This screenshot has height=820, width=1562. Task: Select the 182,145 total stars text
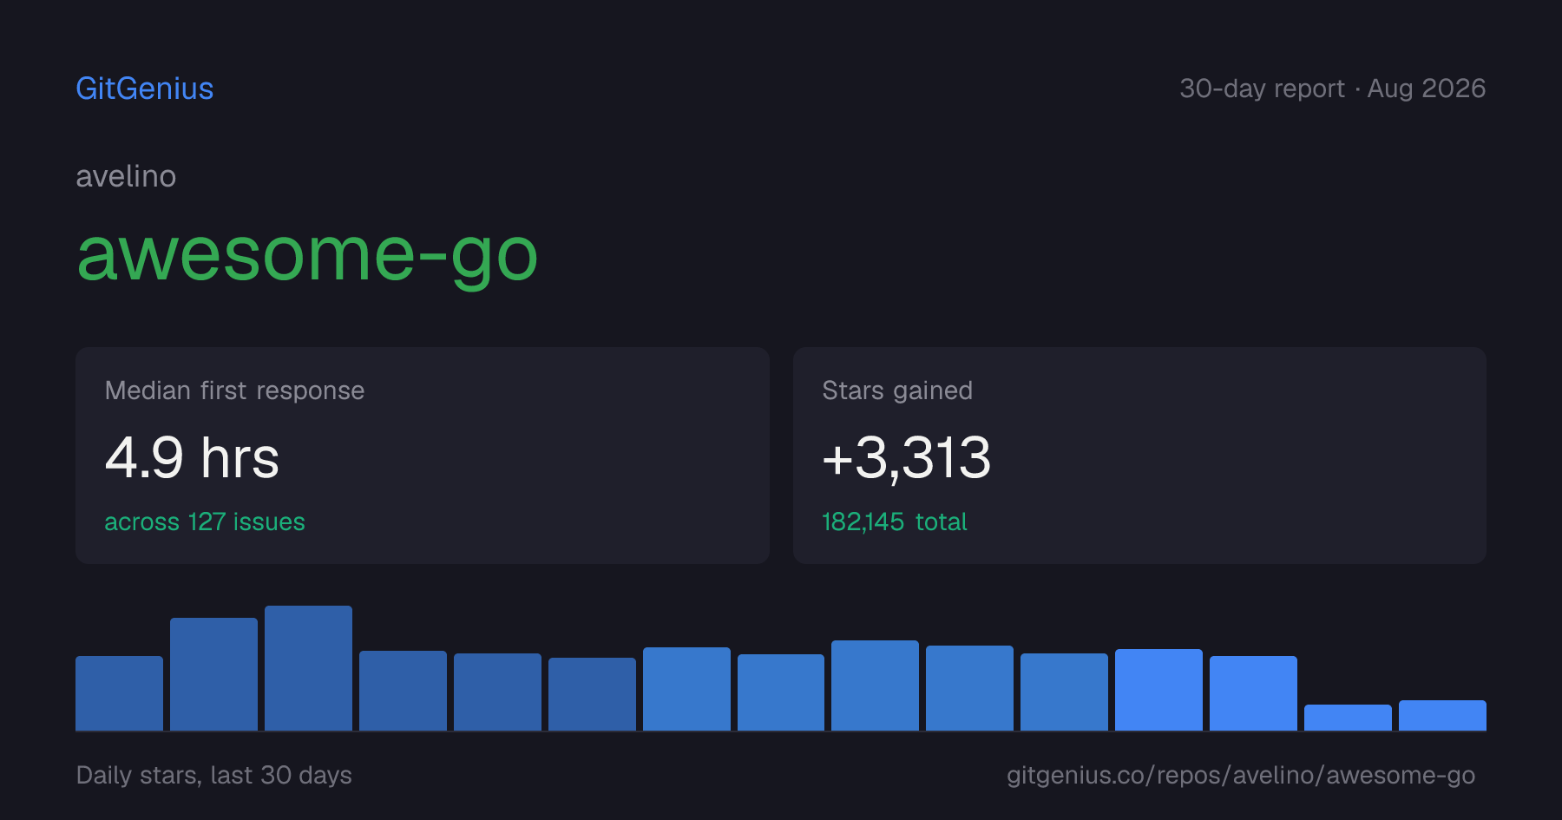pyautogui.click(x=894, y=522)
